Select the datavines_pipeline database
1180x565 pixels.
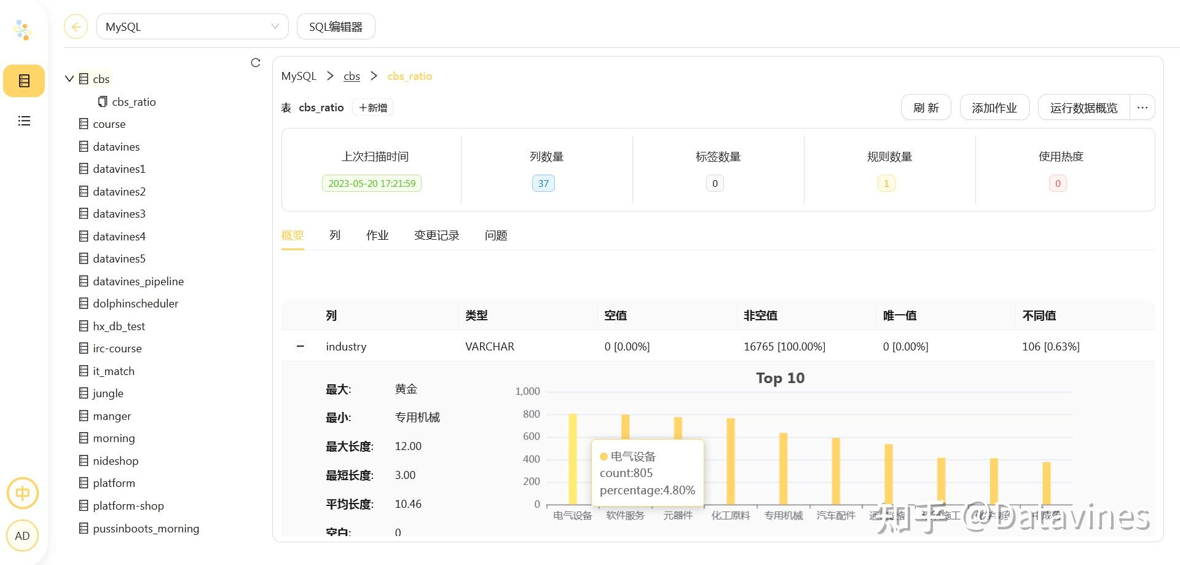138,282
